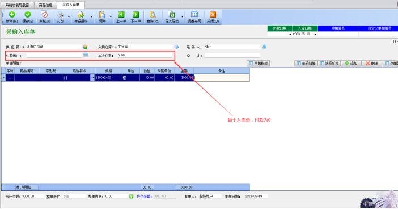Click the 添加 add row button

click(351, 63)
